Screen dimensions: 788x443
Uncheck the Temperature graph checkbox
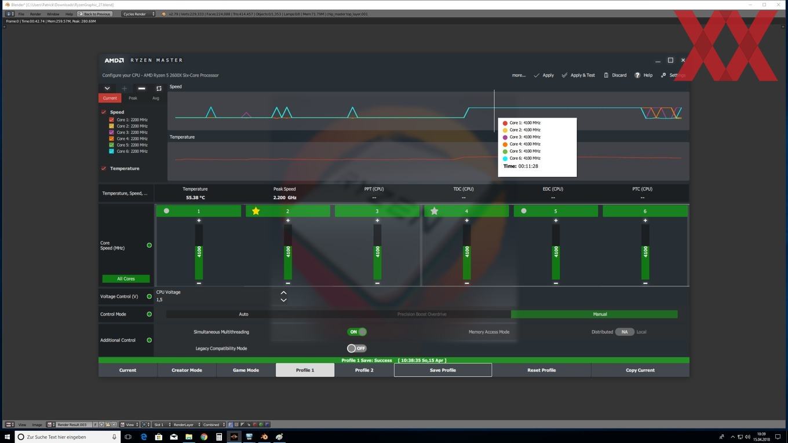click(104, 169)
